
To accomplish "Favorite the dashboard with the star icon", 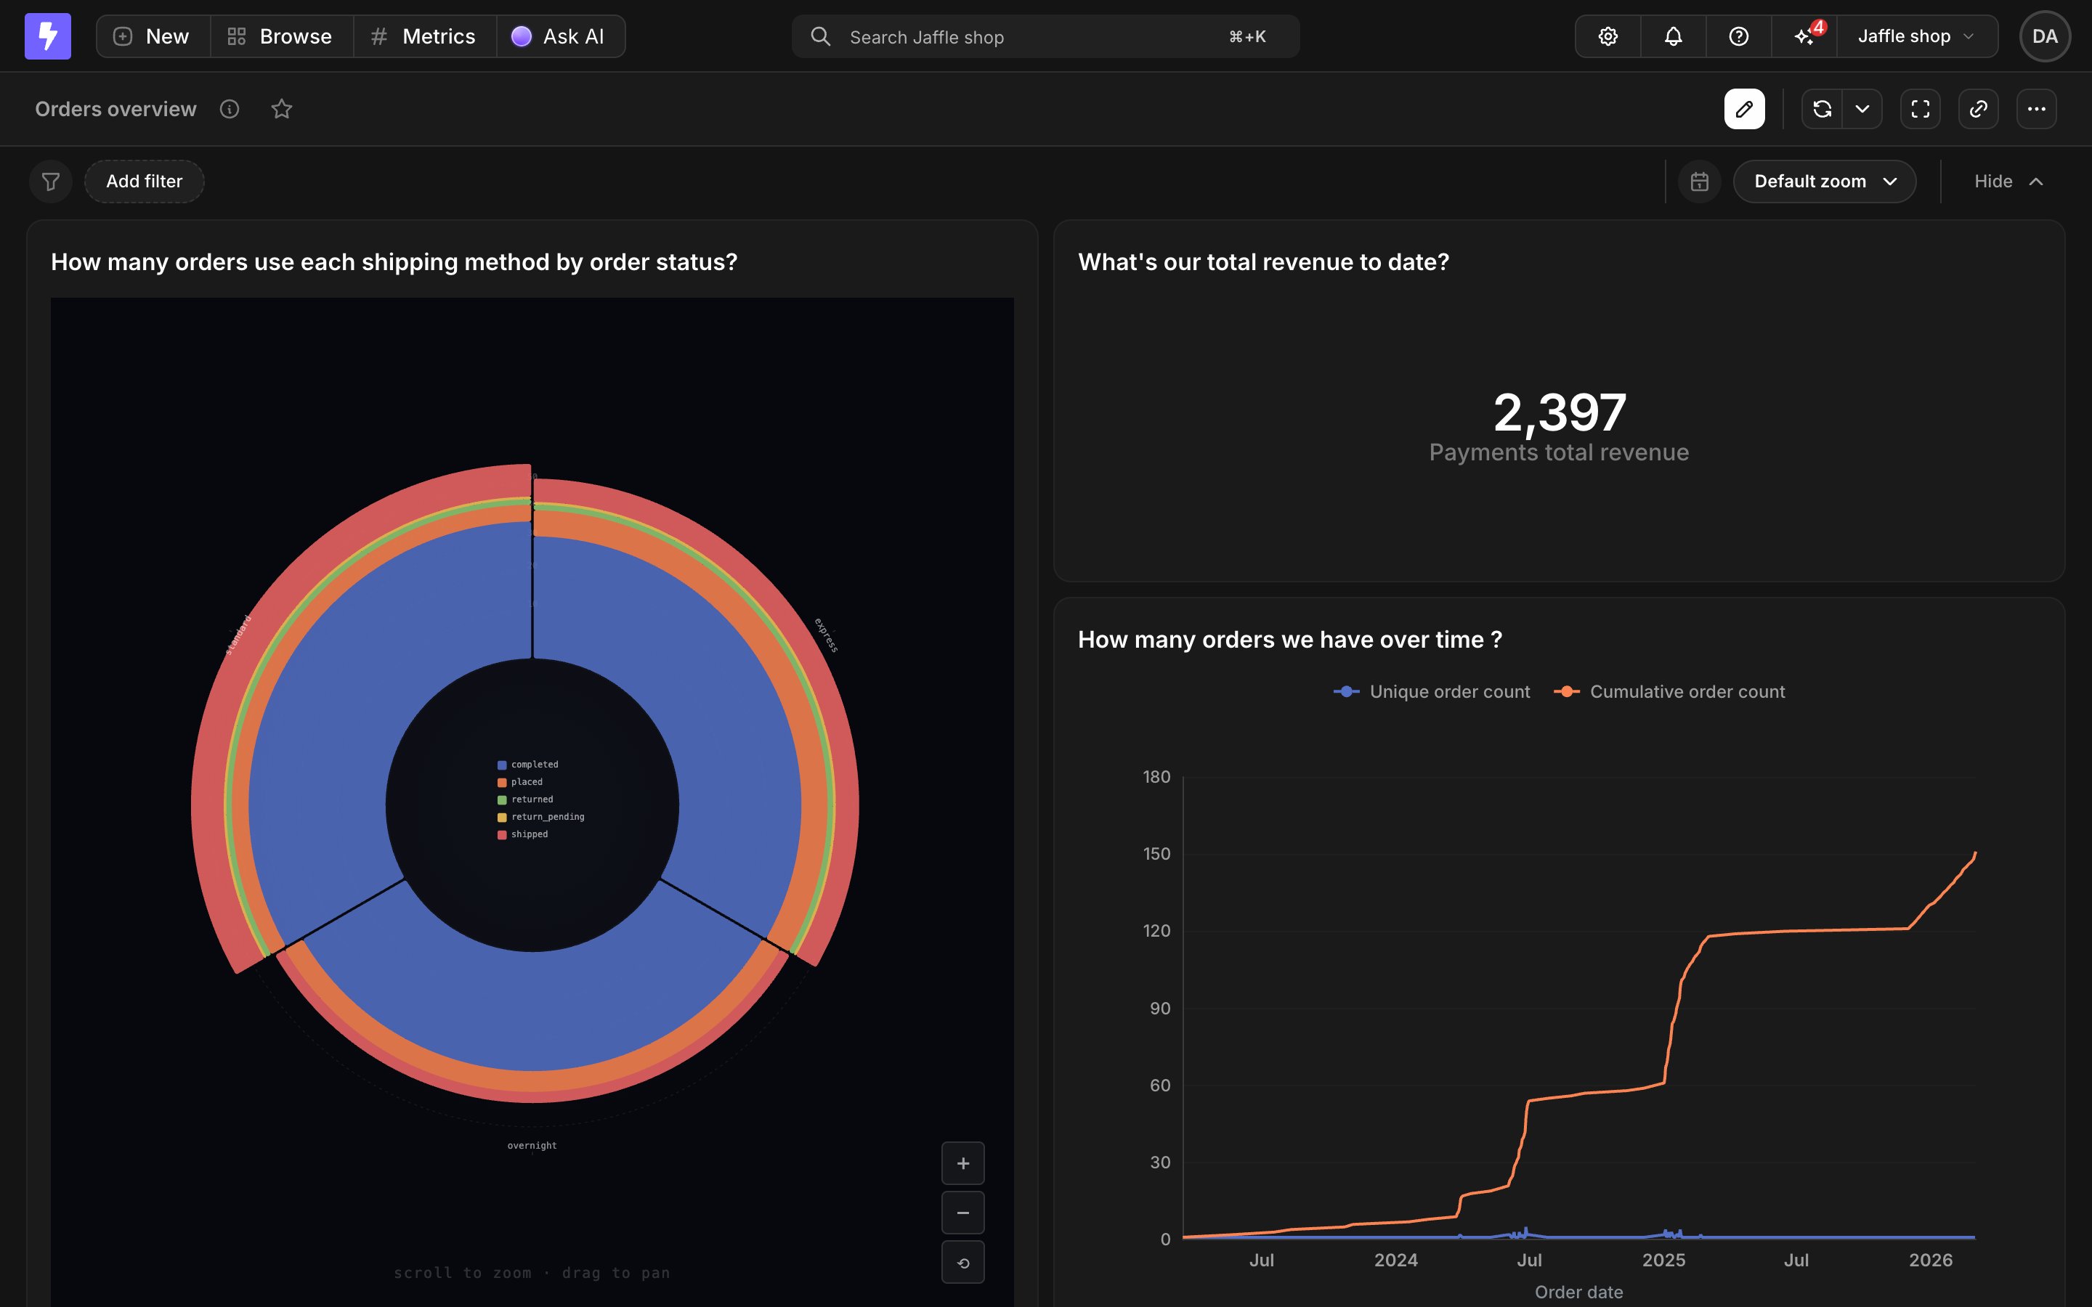I will pos(282,109).
